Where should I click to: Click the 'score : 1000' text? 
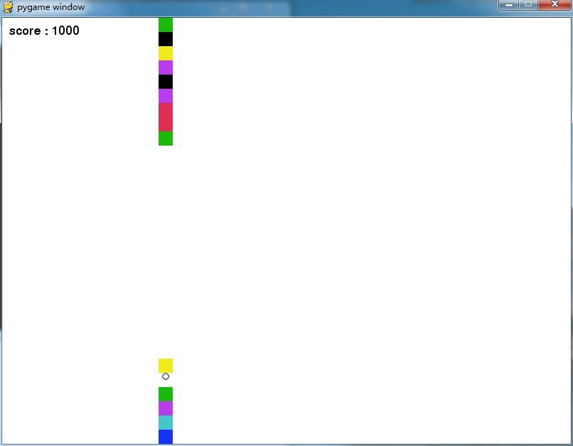click(44, 31)
